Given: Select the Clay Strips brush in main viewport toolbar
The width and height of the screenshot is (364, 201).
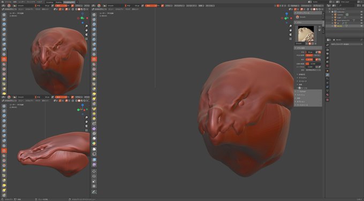Looking at the screenshot, I should (94, 29).
